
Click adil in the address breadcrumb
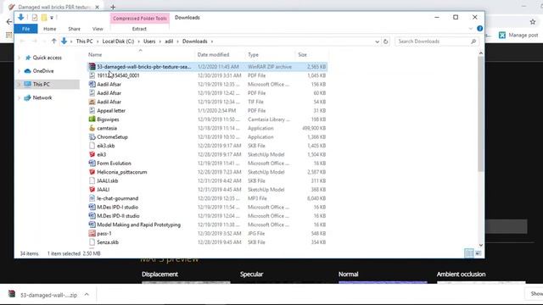pyautogui.click(x=169, y=42)
